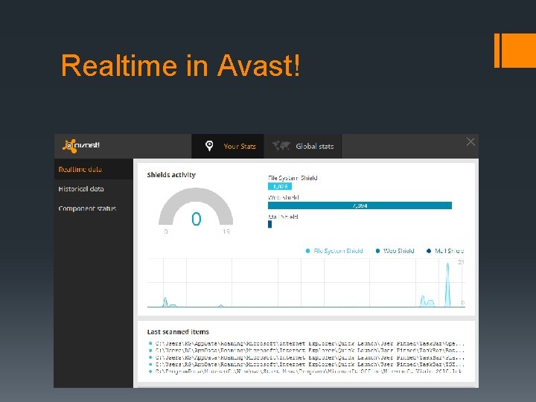Click the File System Shield bar

point(280,186)
